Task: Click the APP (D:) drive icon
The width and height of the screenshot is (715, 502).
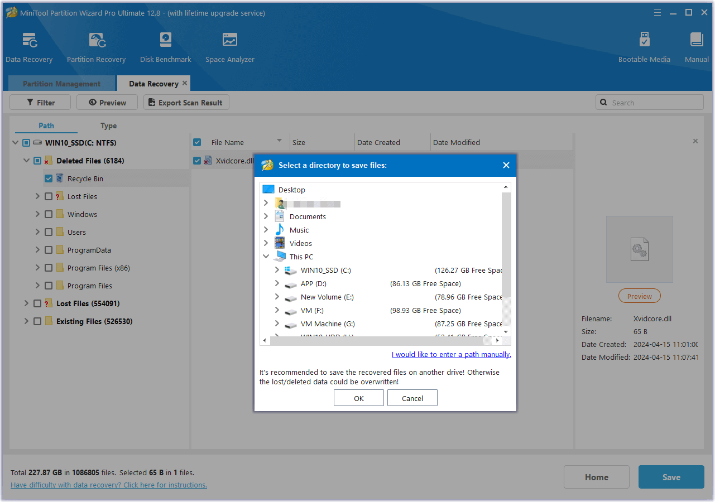Action: point(291,284)
